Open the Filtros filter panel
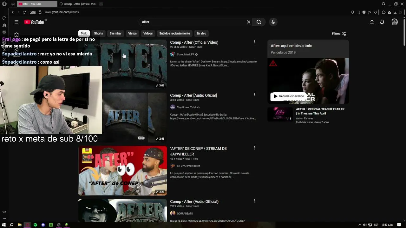406x228 pixels. [x=339, y=34]
